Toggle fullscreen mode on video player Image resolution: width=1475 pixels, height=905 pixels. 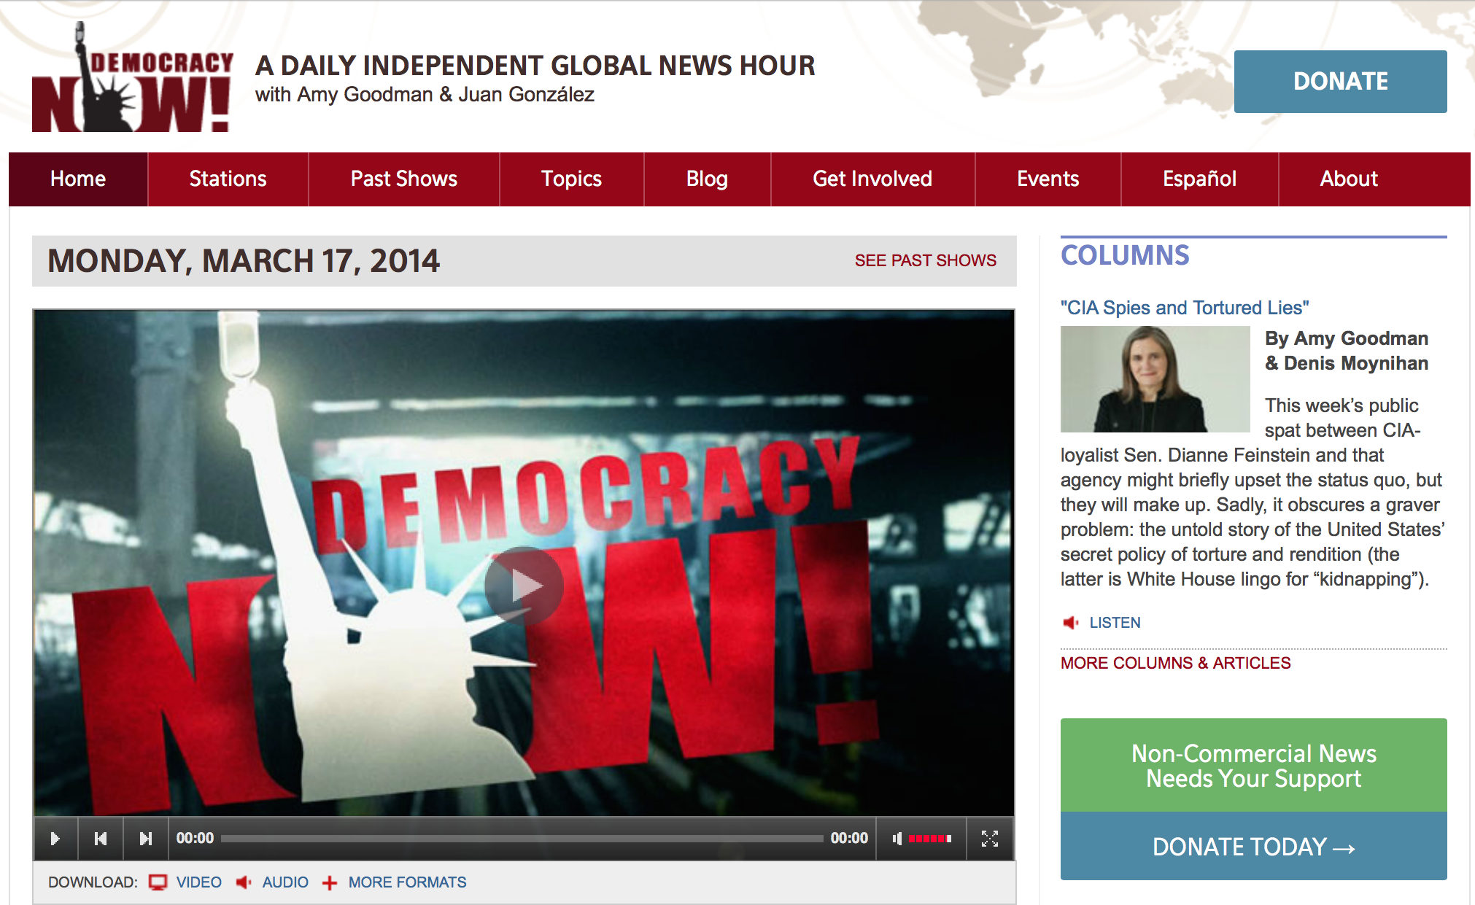pos(990,839)
